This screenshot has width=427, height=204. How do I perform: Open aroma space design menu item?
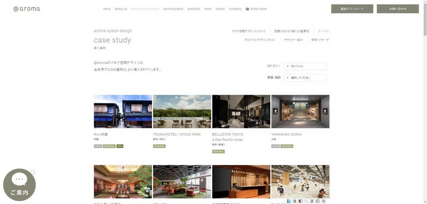pyautogui.click(x=145, y=9)
